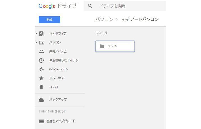Click the Starred (スター付き) star icon
Screen dimensions: 201x129
pyautogui.click(x=41, y=78)
